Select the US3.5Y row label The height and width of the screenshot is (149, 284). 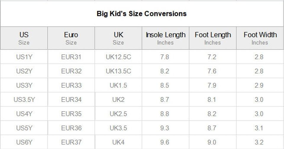[x=24, y=100]
